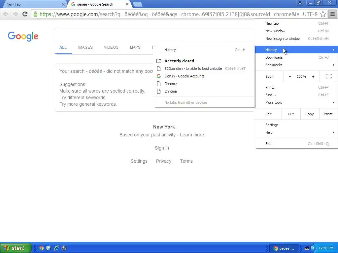Open the footer Settings link
The image size is (338, 253).
[x=139, y=161]
